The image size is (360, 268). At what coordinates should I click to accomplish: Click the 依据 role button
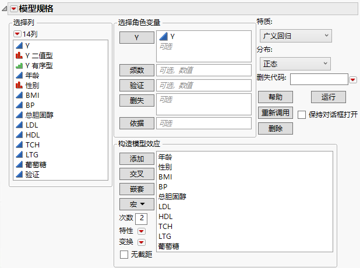pyautogui.click(x=137, y=124)
